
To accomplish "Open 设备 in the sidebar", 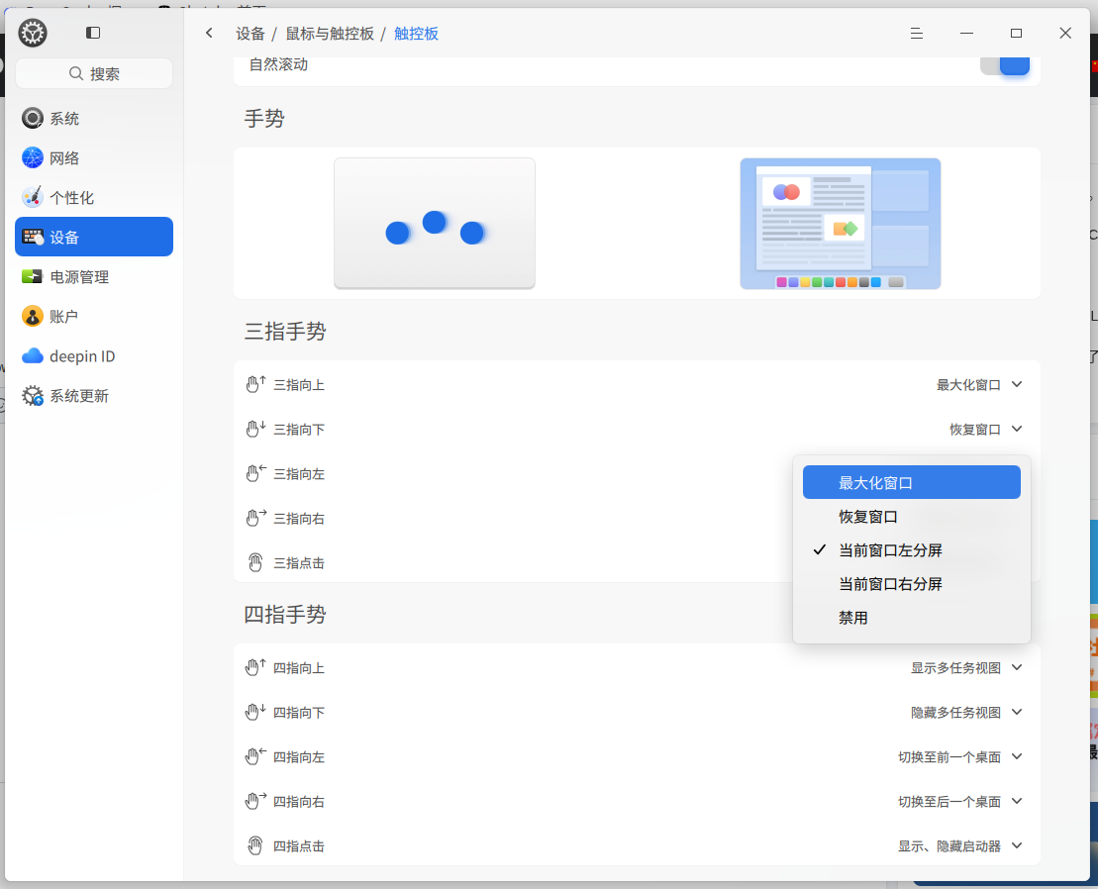I will pos(94,237).
